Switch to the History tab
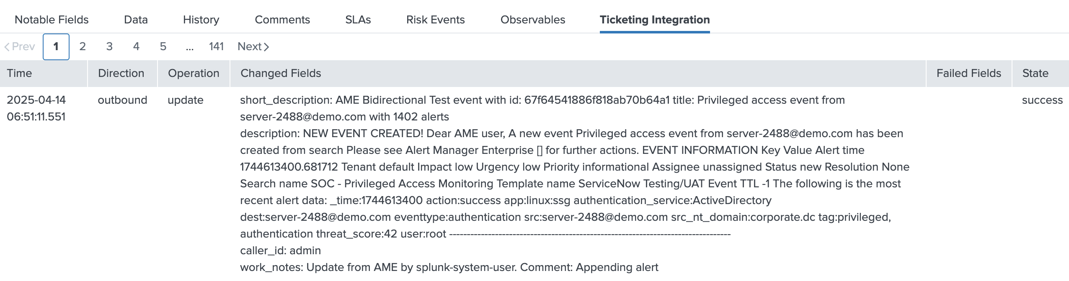Screen dimensions: 1069x281 tap(201, 20)
